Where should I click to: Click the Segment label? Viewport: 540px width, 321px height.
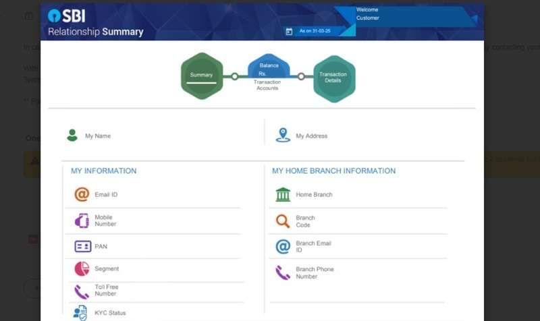click(x=107, y=268)
